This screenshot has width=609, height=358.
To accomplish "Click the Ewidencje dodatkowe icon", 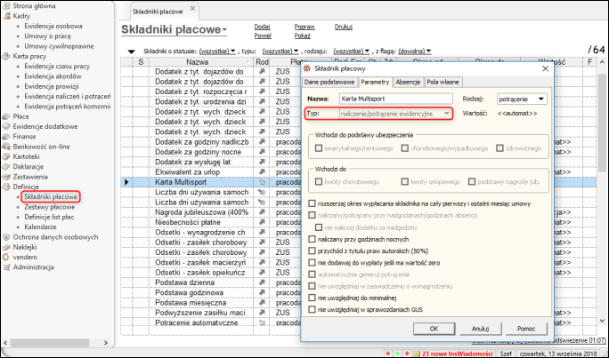I will (x=6, y=126).
